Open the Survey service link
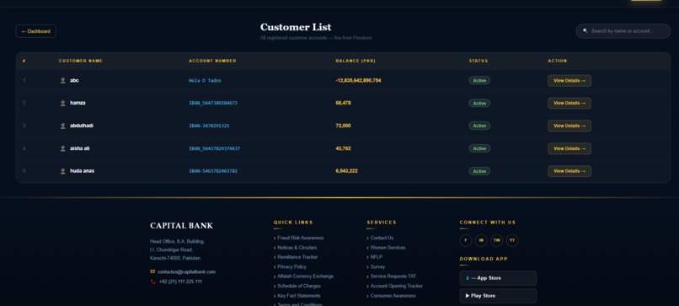The height and width of the screenshot is (306, 679). pos(377,267)
